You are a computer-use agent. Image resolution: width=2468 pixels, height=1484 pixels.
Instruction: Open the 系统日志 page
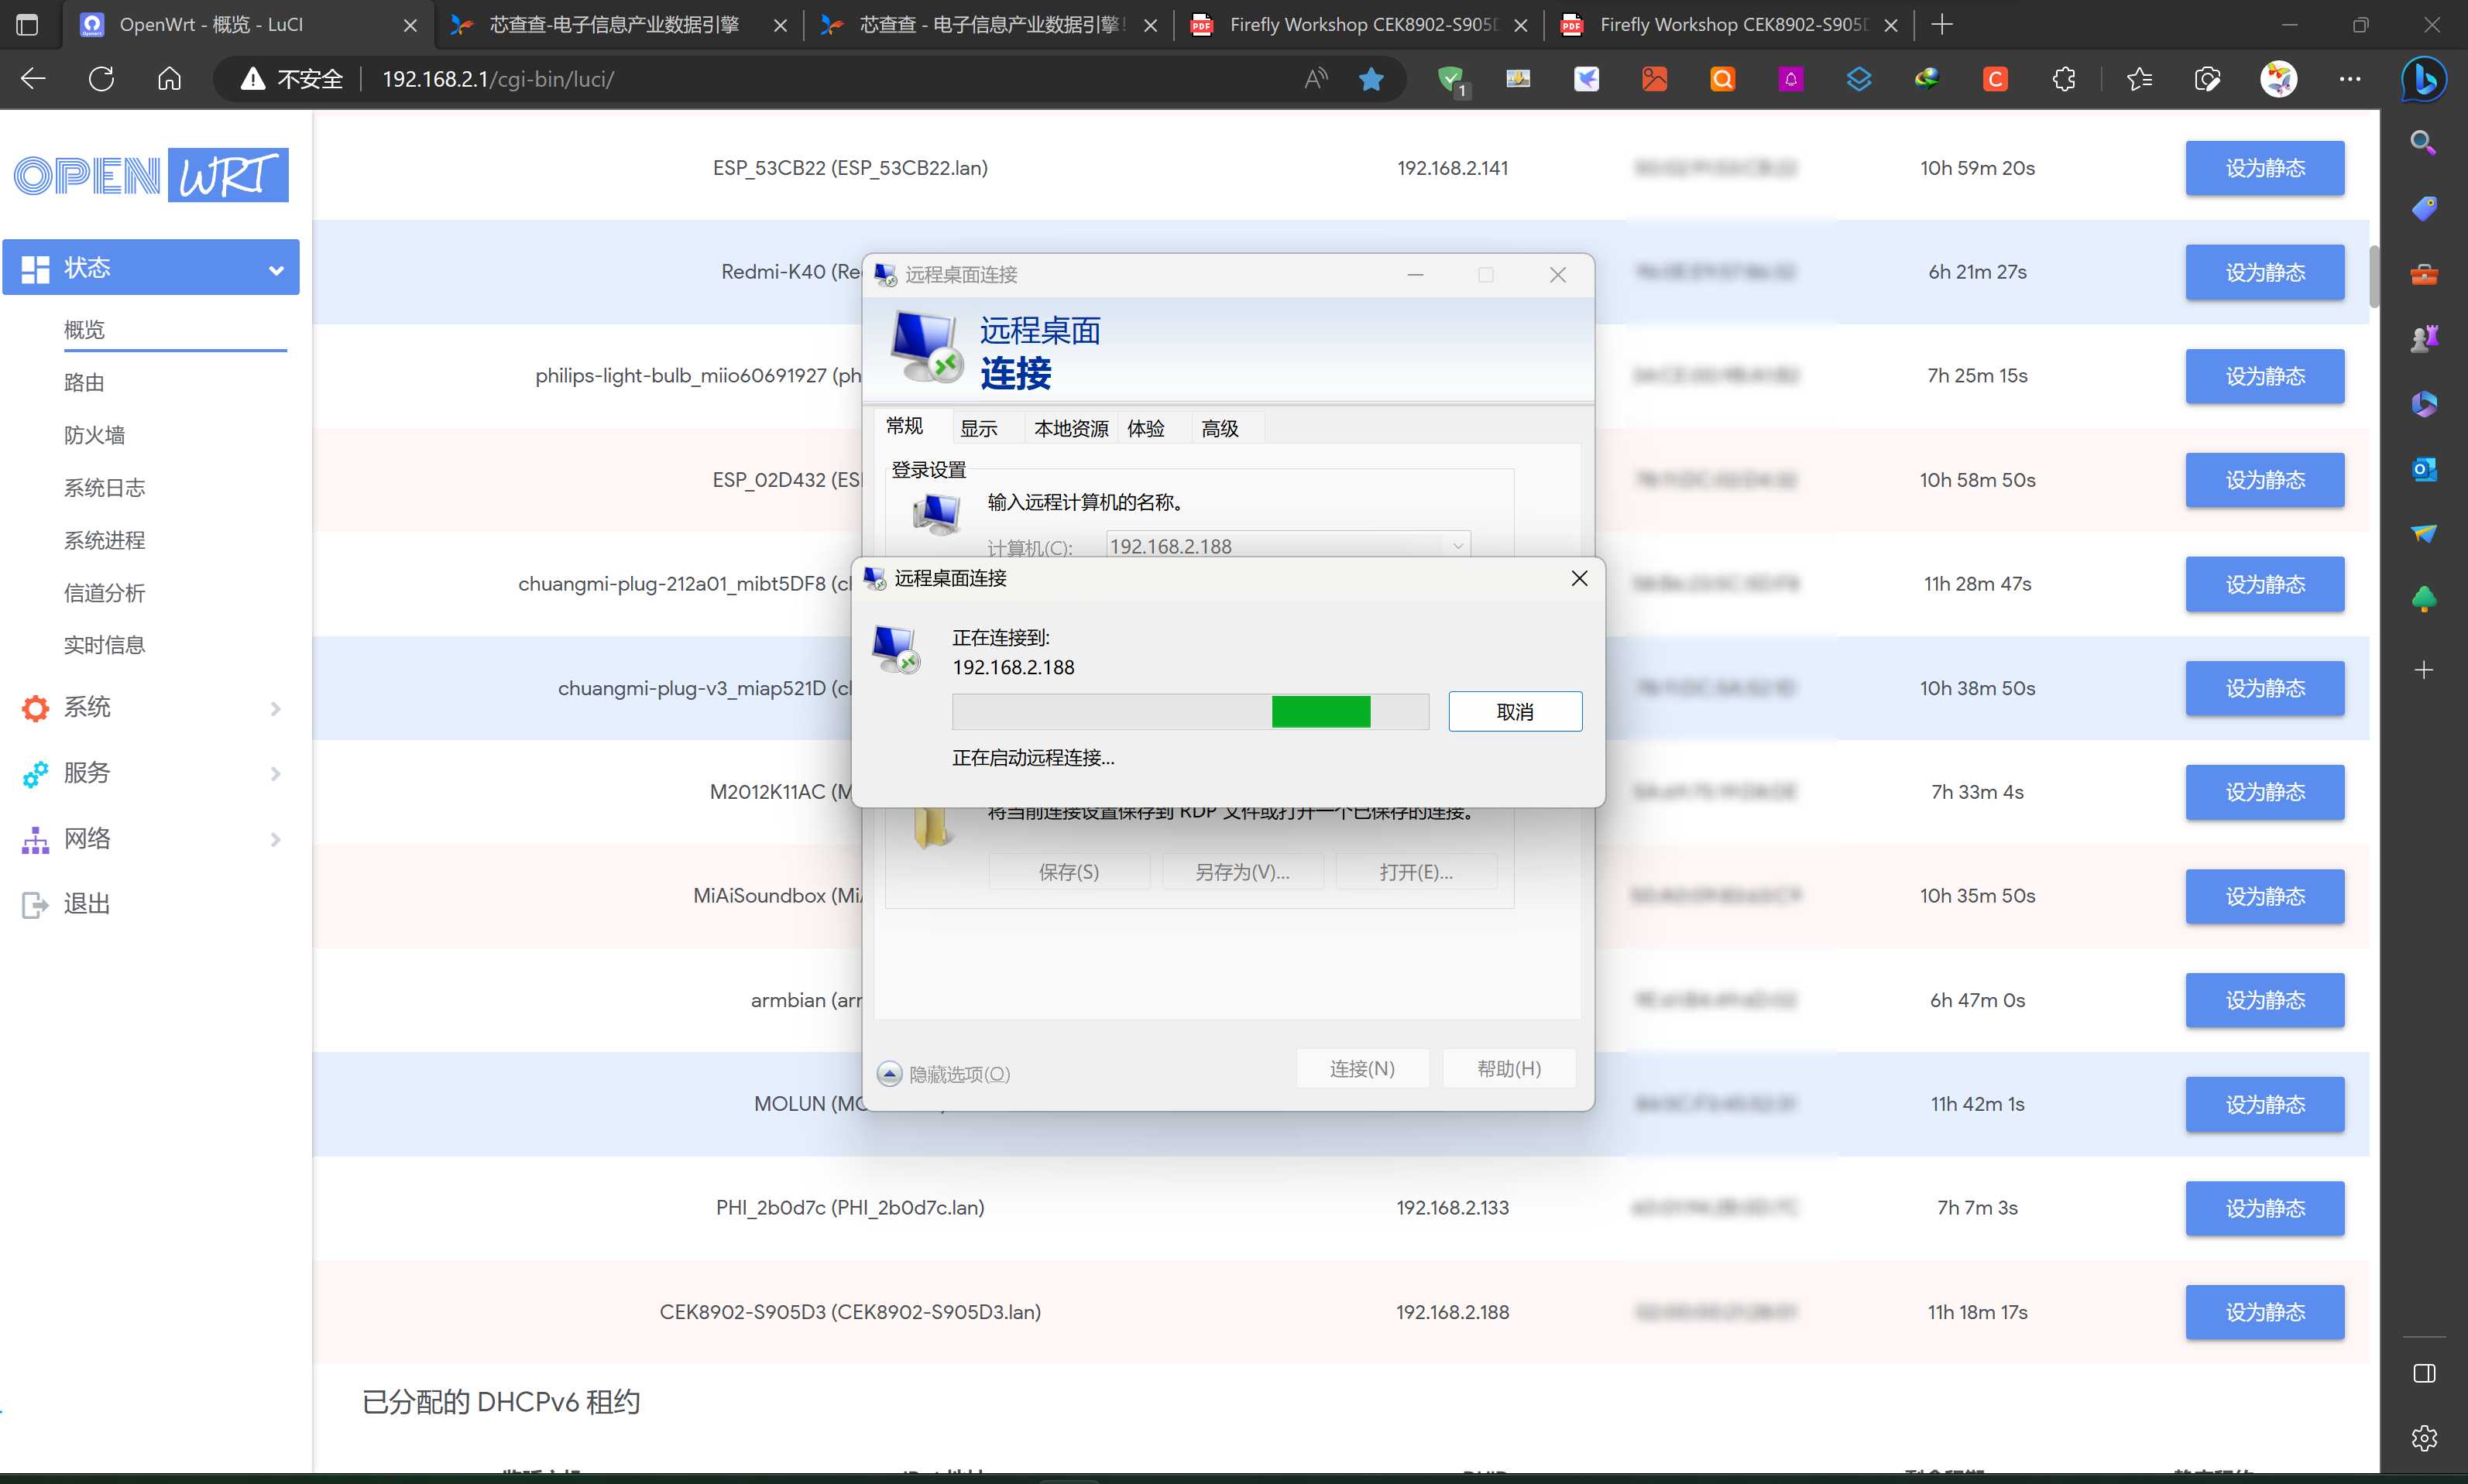[104, 487]
